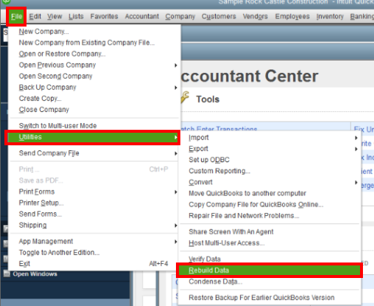
Task: Open the Favorites menu
Action: click(x=104, y=16)
